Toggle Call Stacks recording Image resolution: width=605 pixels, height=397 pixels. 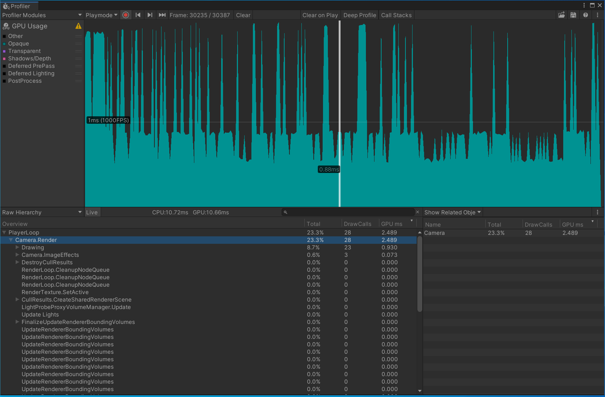(x=396, y=15)
